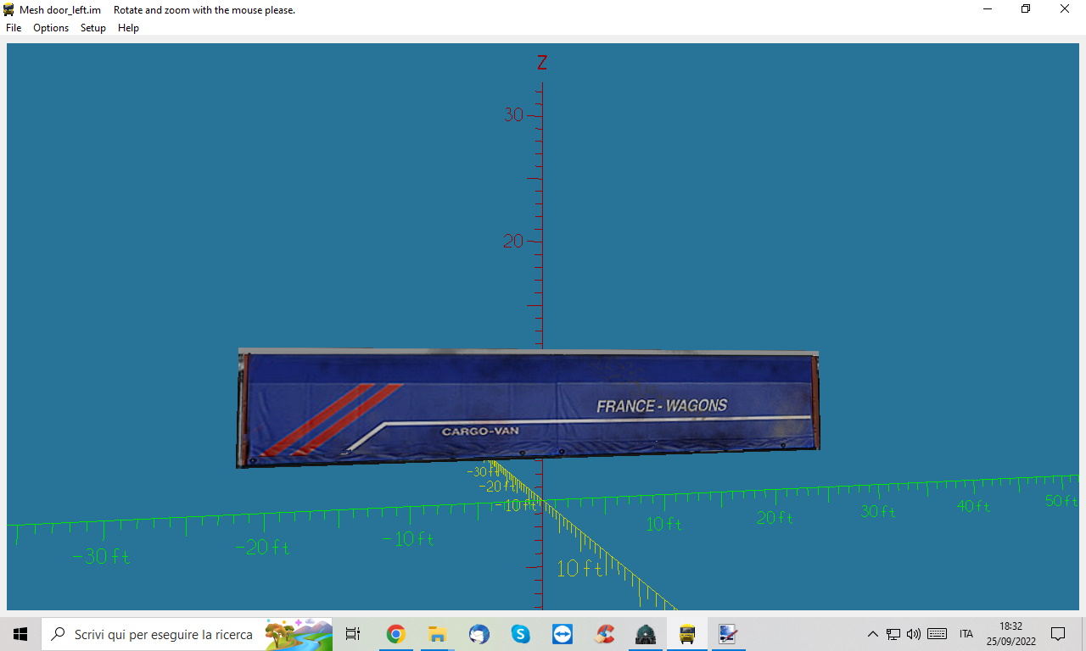Viewport: 1086px width, 651px height.
Task: Click the green -20 ft axis label
Action: point(262,548)
